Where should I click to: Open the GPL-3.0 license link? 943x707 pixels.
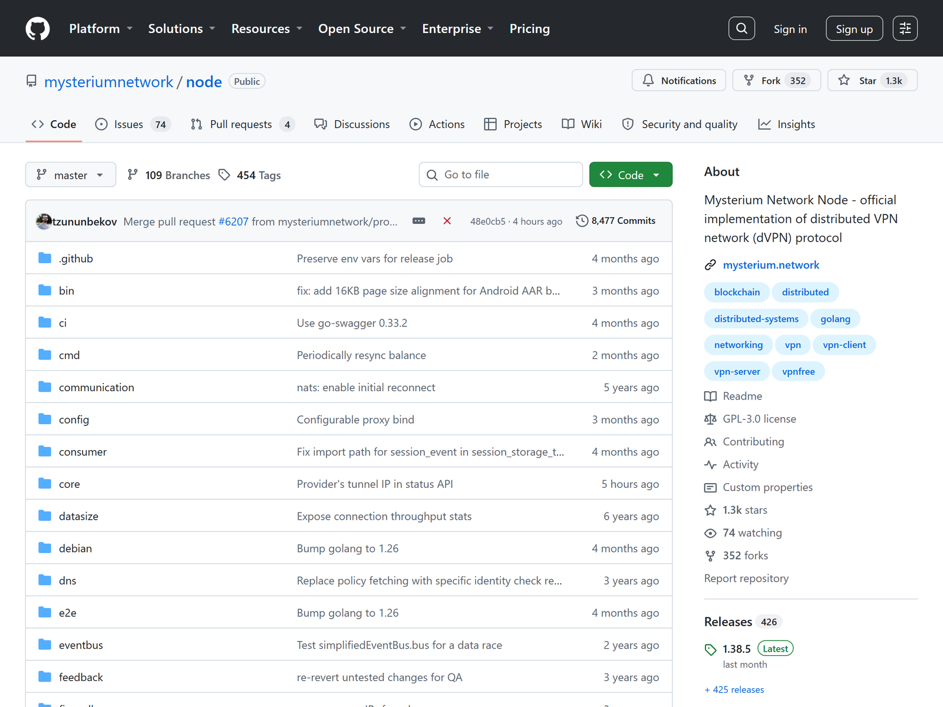pos(760,419)
